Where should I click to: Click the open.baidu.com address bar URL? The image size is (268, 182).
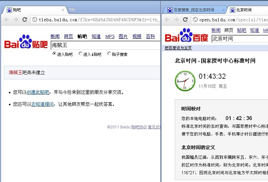(233, 20)
